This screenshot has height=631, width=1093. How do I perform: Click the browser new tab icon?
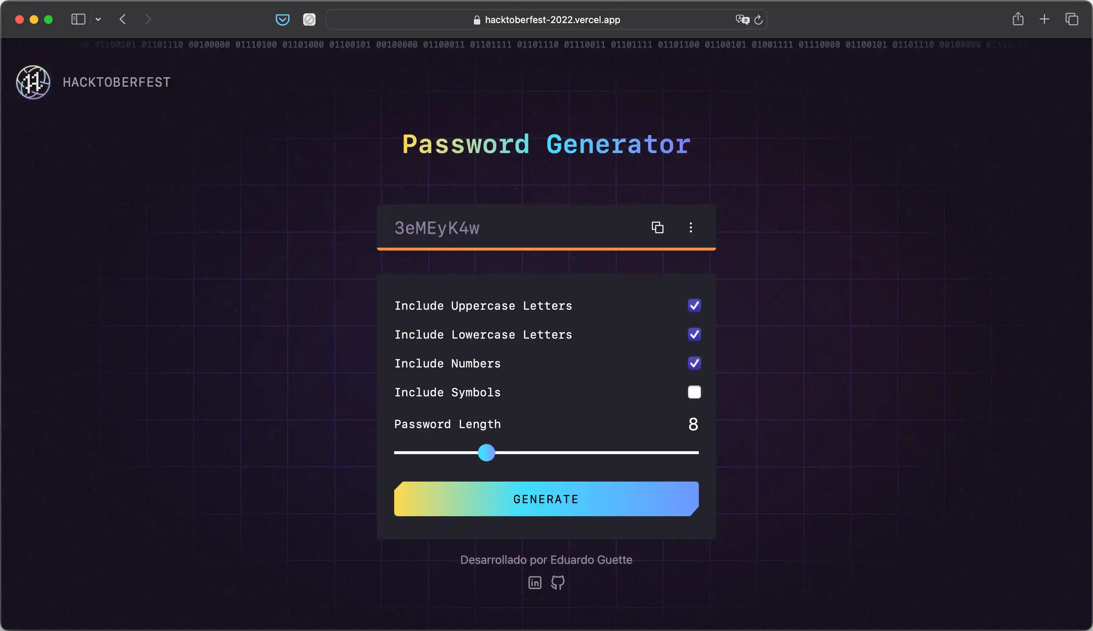coord(1044,19)
